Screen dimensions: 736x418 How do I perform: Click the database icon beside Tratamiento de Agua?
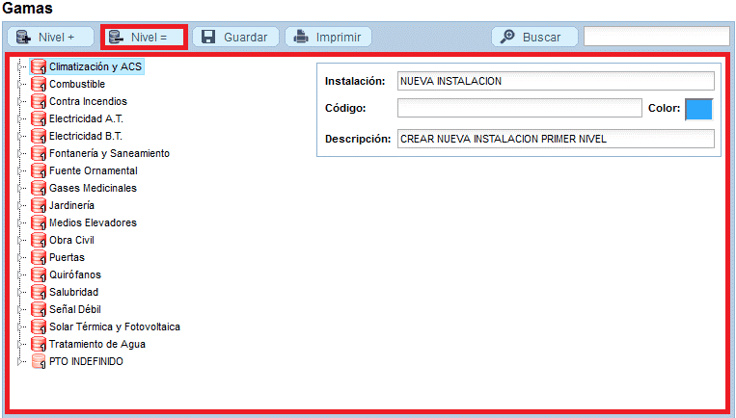click(x=39, y=345)
